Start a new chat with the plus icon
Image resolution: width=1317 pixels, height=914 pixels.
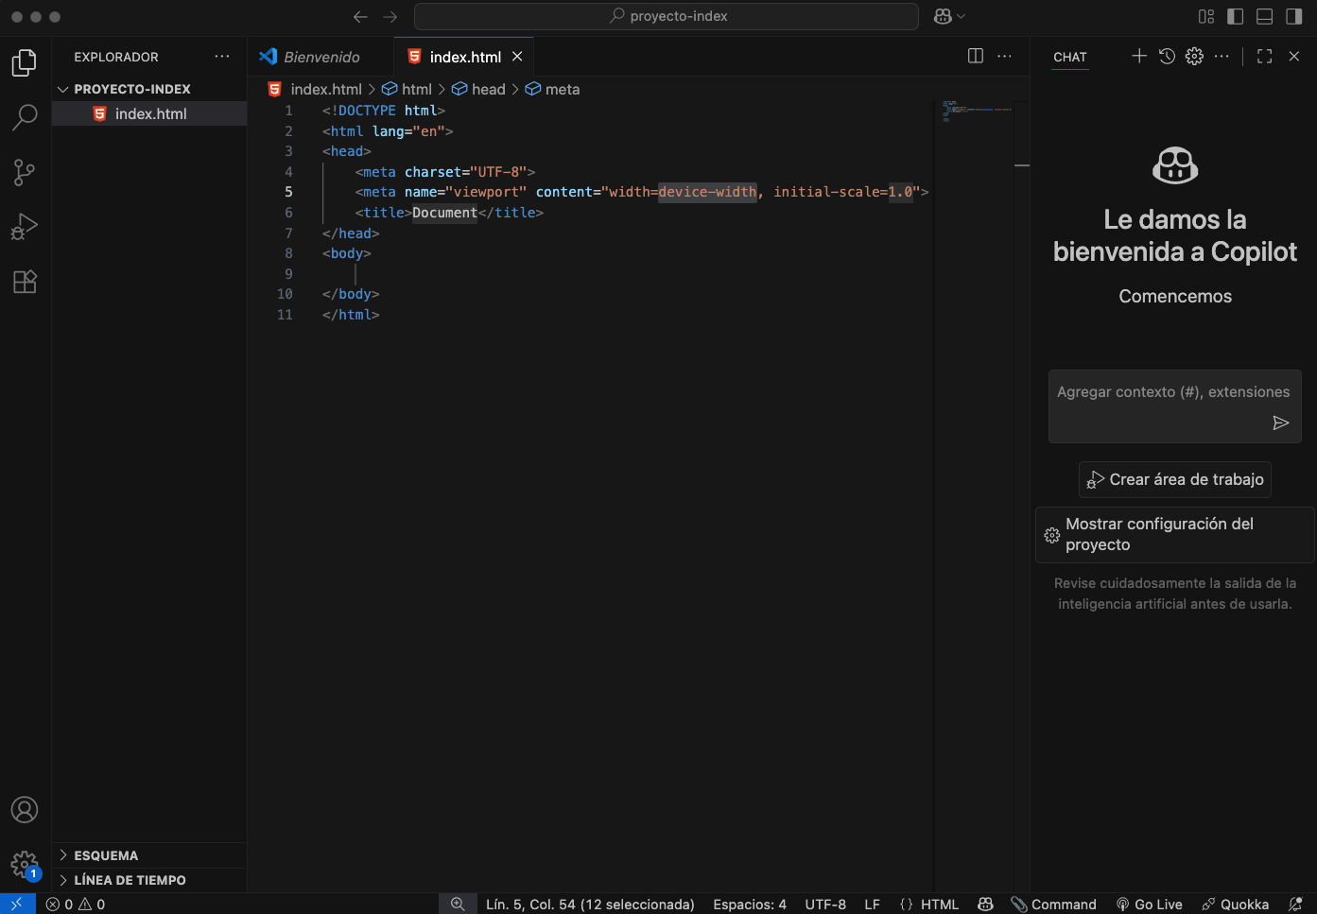pyautogui.click(x=1139, y=56)
